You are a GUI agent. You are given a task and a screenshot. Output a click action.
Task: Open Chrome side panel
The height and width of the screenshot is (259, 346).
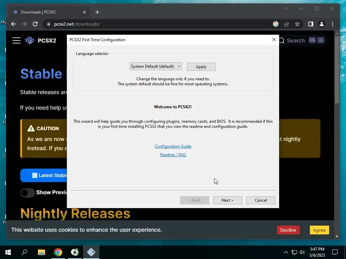(311, 24)
